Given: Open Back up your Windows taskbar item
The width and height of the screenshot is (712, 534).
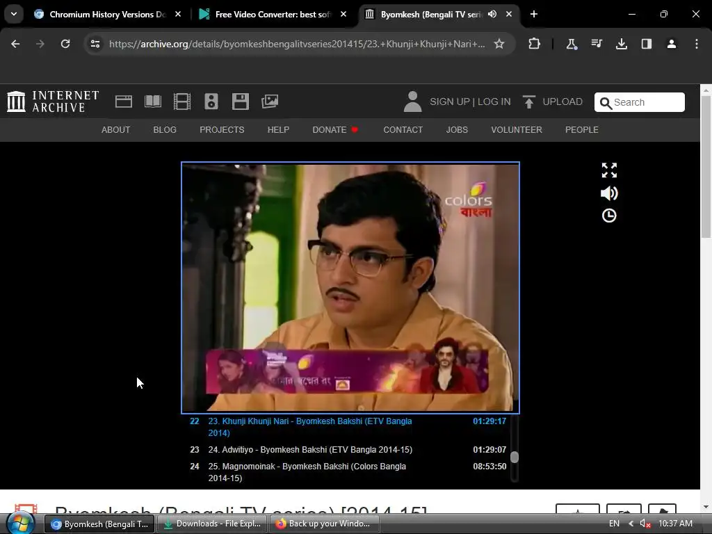Looking at the screenshot, I should pyautogui.click(x=325, y=524).
